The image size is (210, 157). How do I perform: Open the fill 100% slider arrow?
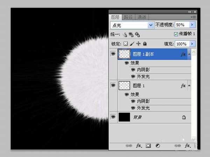tap(192, 44)
